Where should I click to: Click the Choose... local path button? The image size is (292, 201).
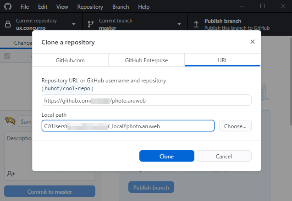[235, 126]
